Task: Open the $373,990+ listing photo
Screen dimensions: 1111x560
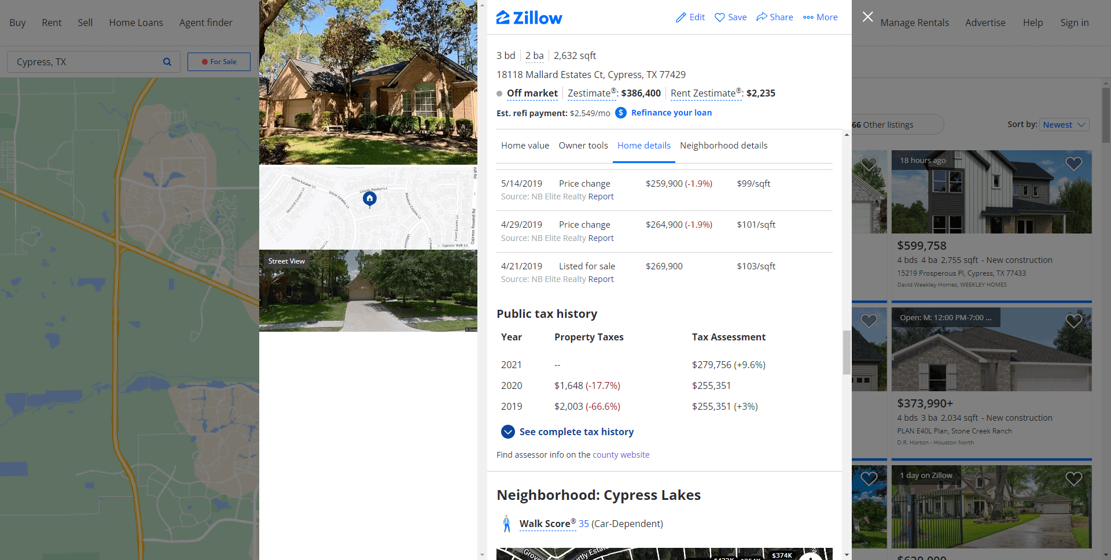Action: 991,350
